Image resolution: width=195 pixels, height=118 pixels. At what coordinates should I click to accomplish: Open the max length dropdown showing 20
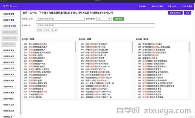coord(104,19)
